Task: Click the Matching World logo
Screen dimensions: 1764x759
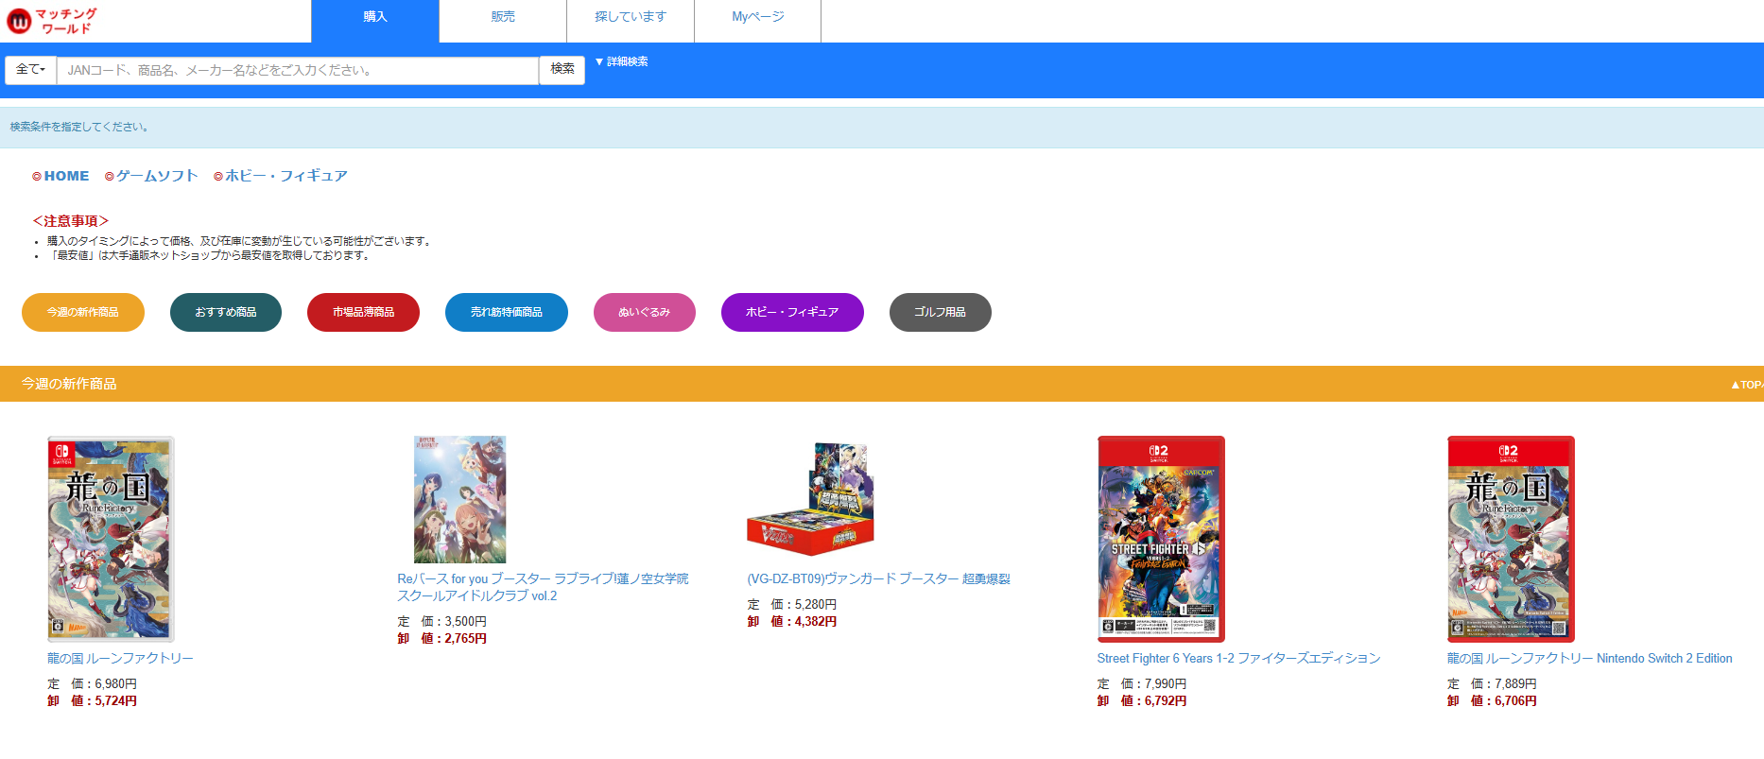Action: tap(52, 21)
